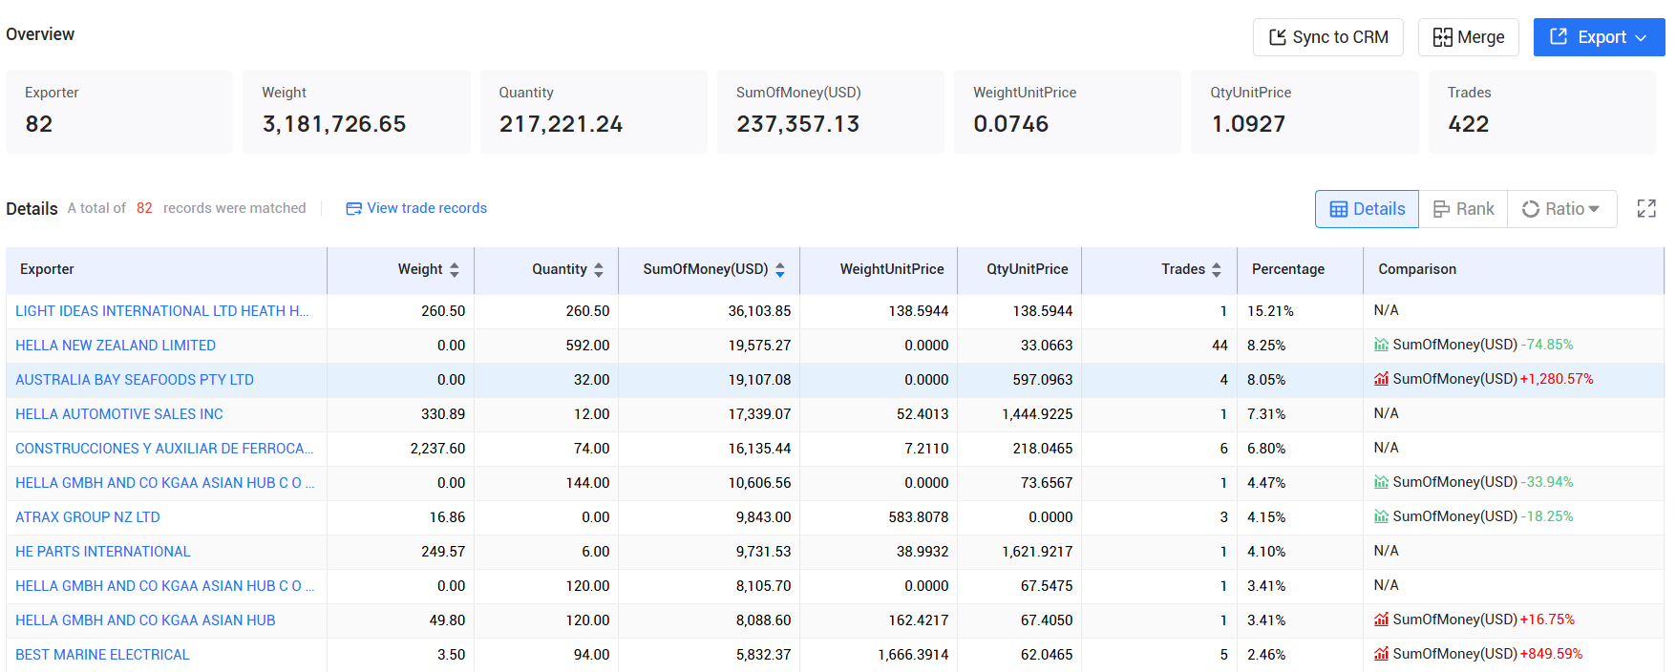Open the Ratio dropdown
This screenshot has height=672, width=1676.
click(x=1561, y=209)
